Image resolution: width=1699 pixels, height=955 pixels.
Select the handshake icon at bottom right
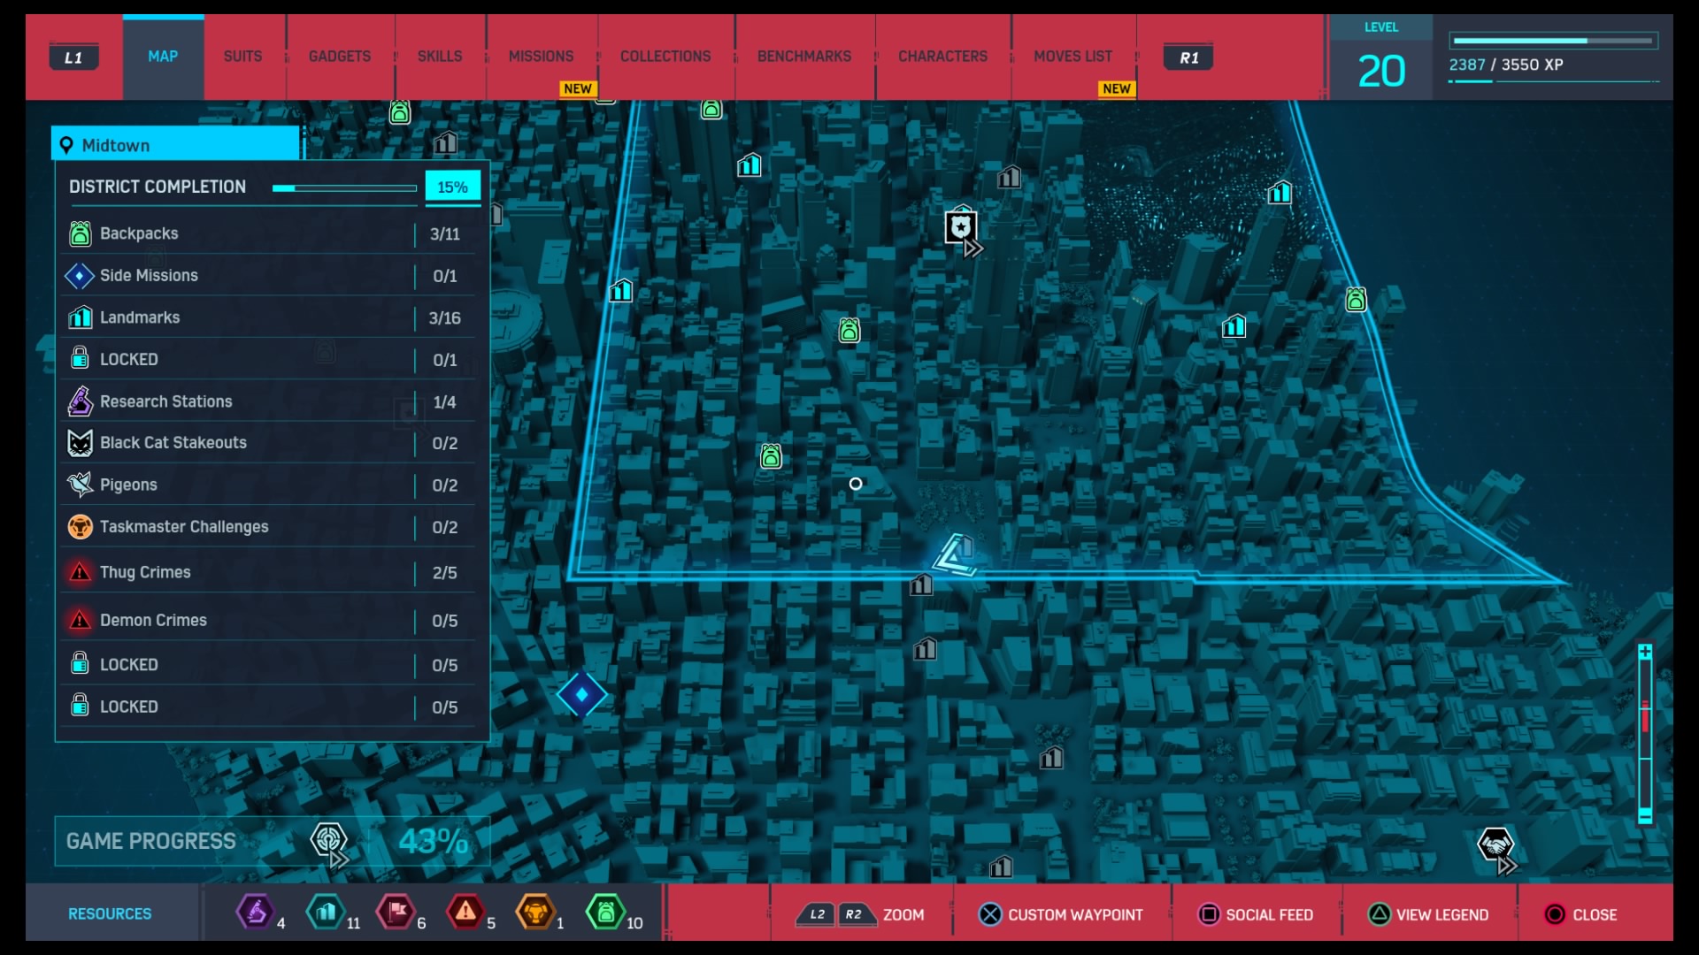point(1495,845)
